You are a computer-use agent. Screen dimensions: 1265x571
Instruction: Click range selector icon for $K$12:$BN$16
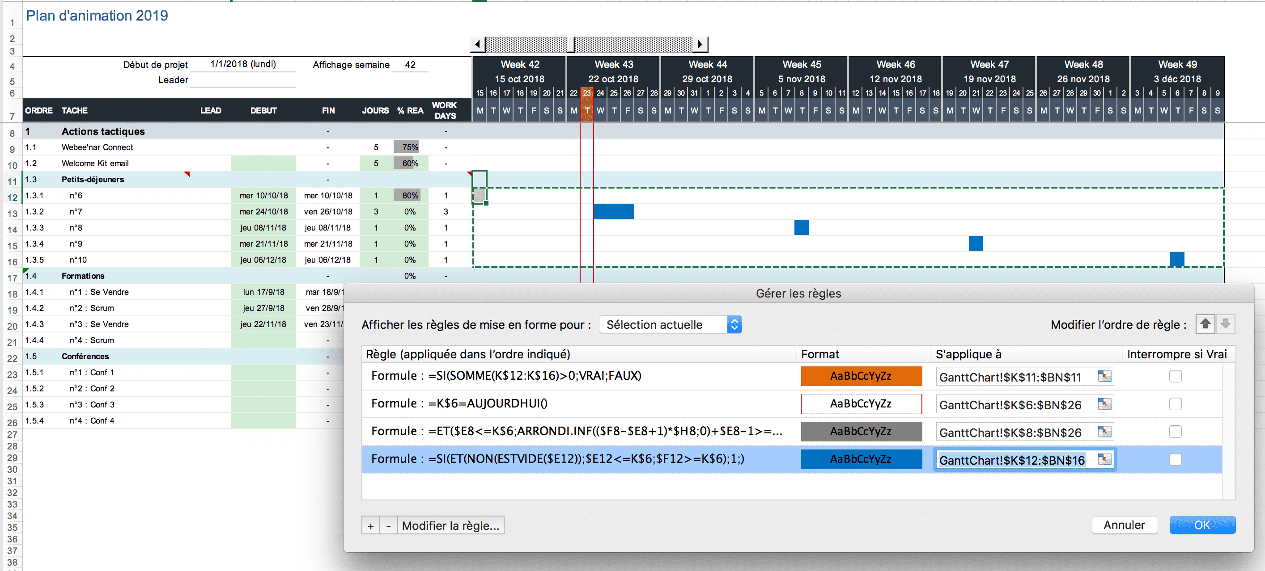pos(1104,459)
